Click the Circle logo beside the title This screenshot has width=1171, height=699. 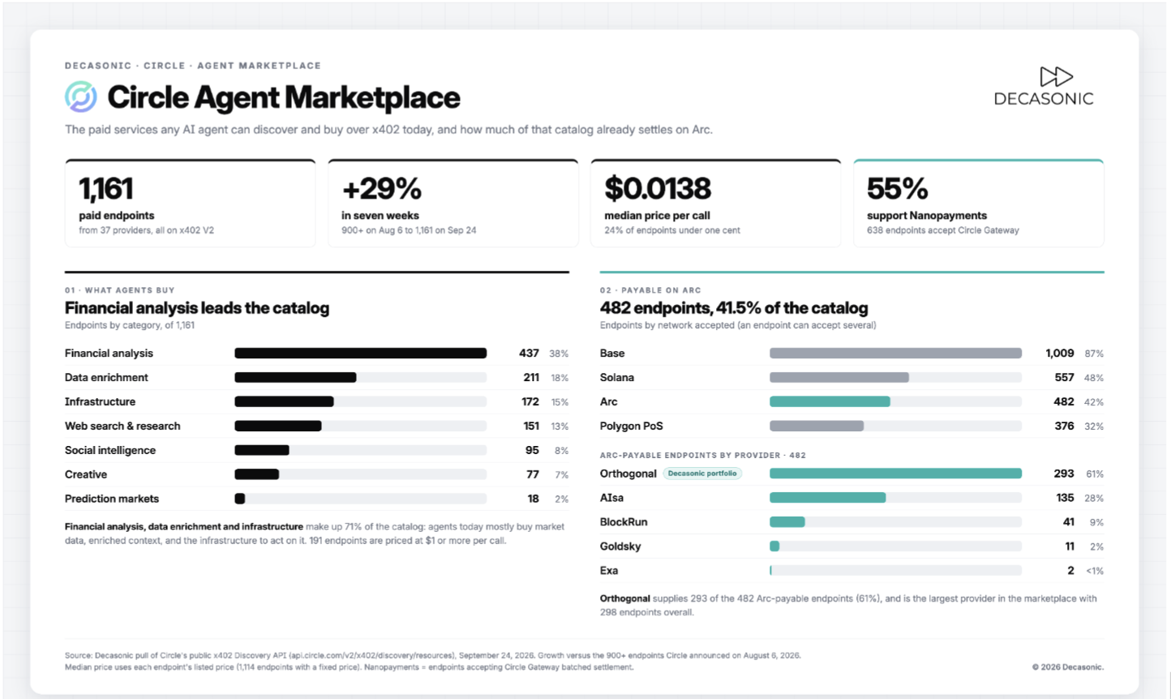(x=81, y=97)
